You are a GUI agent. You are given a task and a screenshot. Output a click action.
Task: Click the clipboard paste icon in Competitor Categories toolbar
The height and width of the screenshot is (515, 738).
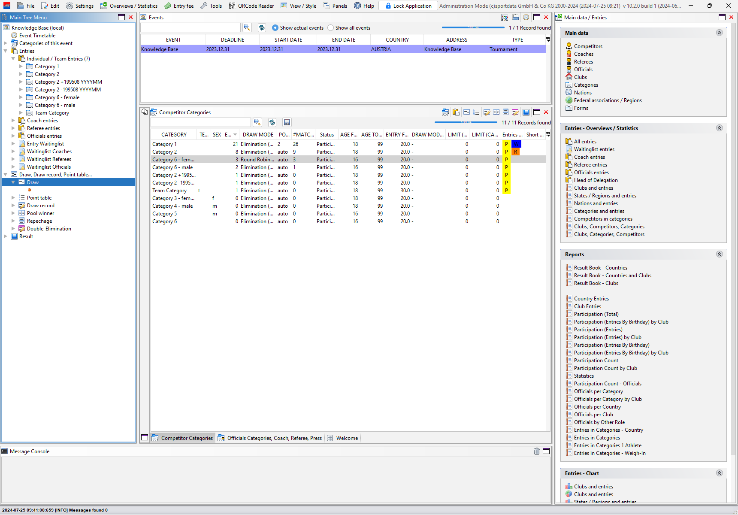coord(456,112)
